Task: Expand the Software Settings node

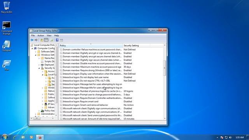Action: pyautogui.click(x=35, y=52)
